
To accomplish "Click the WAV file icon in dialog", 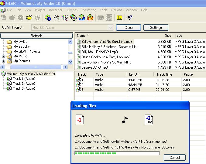I will [x=149, y=119].
